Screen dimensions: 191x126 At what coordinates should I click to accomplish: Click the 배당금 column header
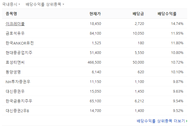138,14
